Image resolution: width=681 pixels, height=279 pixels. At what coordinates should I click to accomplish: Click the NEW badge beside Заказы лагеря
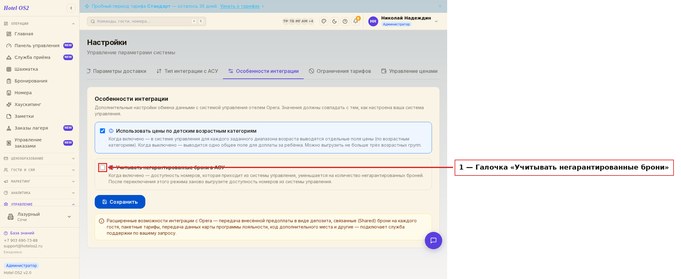(x=68, y=128)
